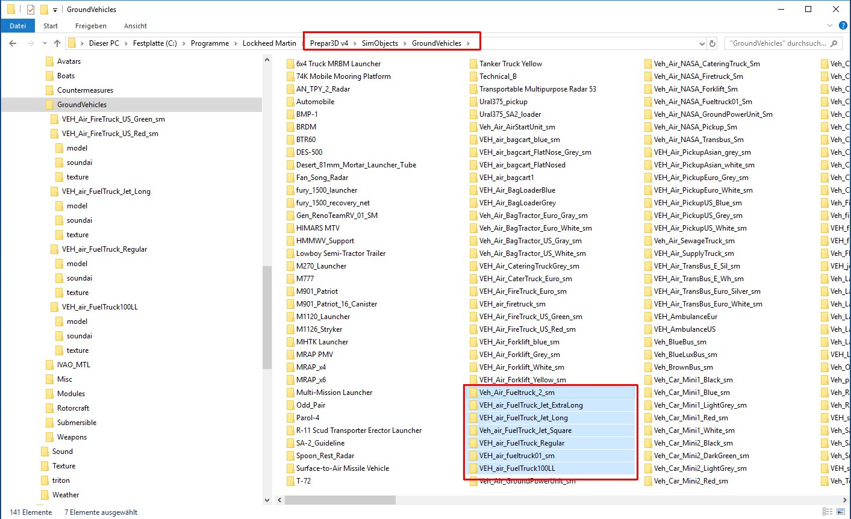Select VEH_air_FuelTruck_Jet_ExtraLong folder

point(551,405)
